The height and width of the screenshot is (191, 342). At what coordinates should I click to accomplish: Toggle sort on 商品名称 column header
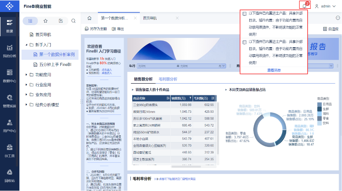[x=168, y=98]
